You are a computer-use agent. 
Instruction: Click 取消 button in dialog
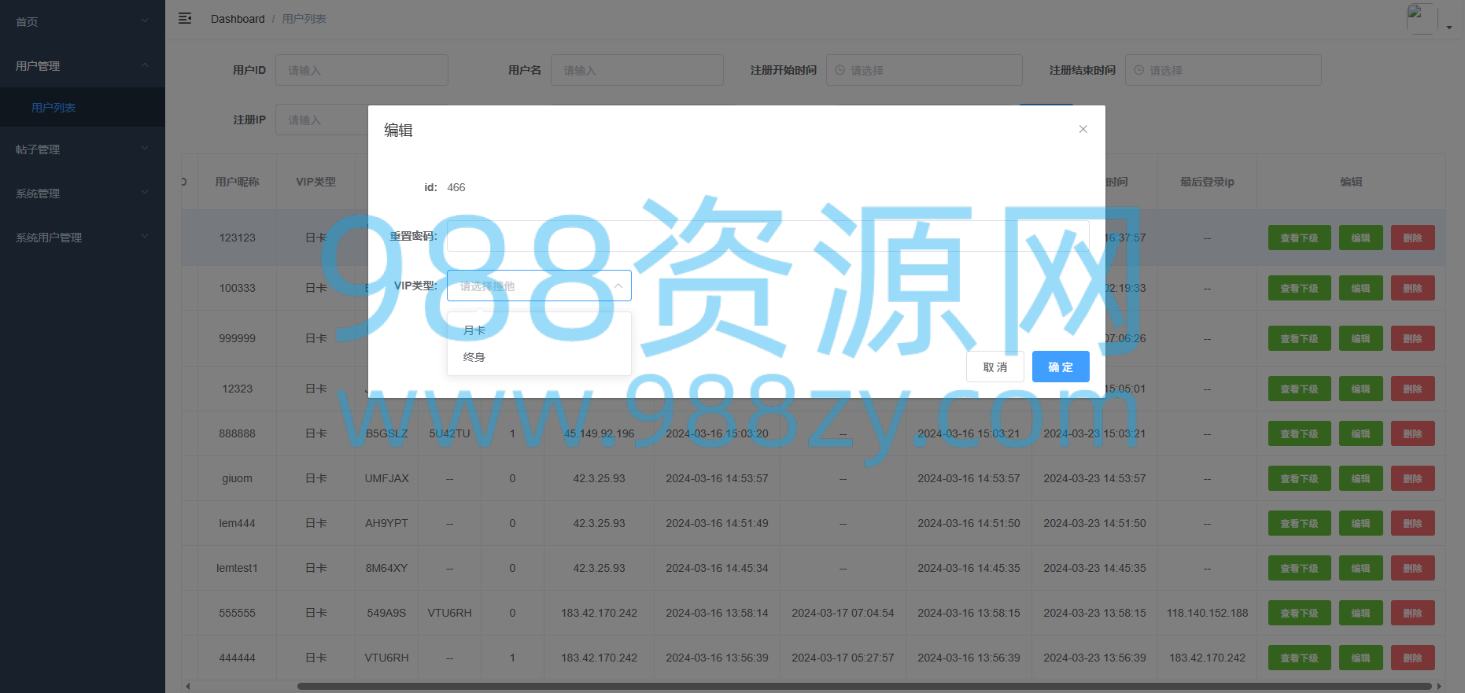coord(995,367)
